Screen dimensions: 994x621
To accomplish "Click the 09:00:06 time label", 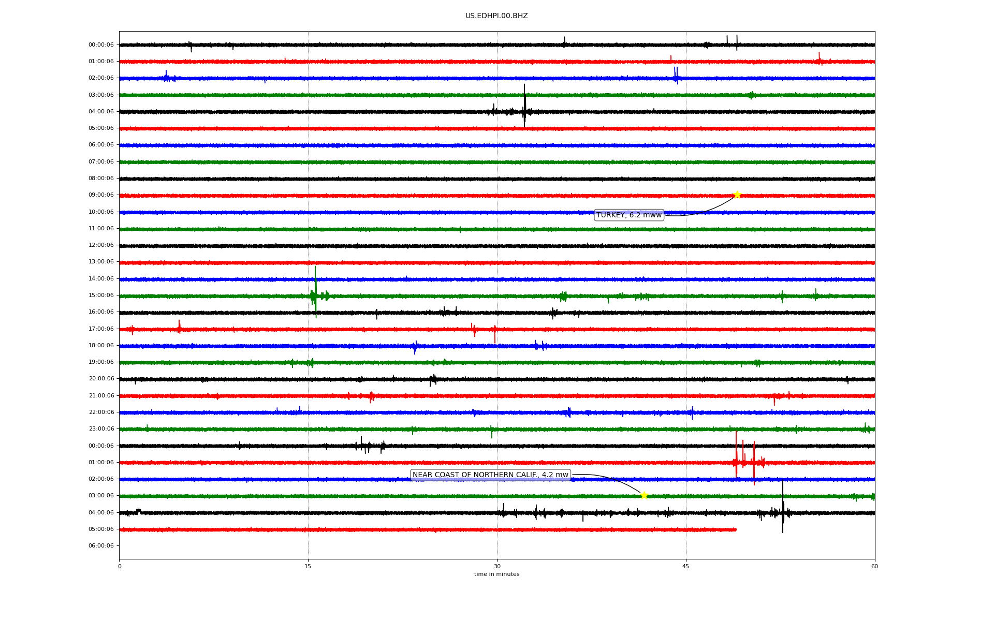I will click(101, 195).
